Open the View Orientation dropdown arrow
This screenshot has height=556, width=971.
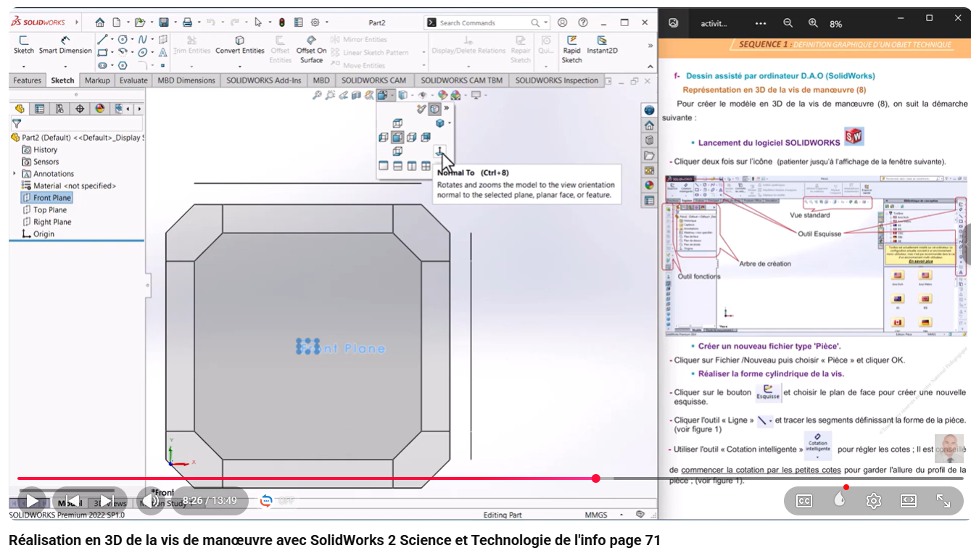tap(392, 95)
